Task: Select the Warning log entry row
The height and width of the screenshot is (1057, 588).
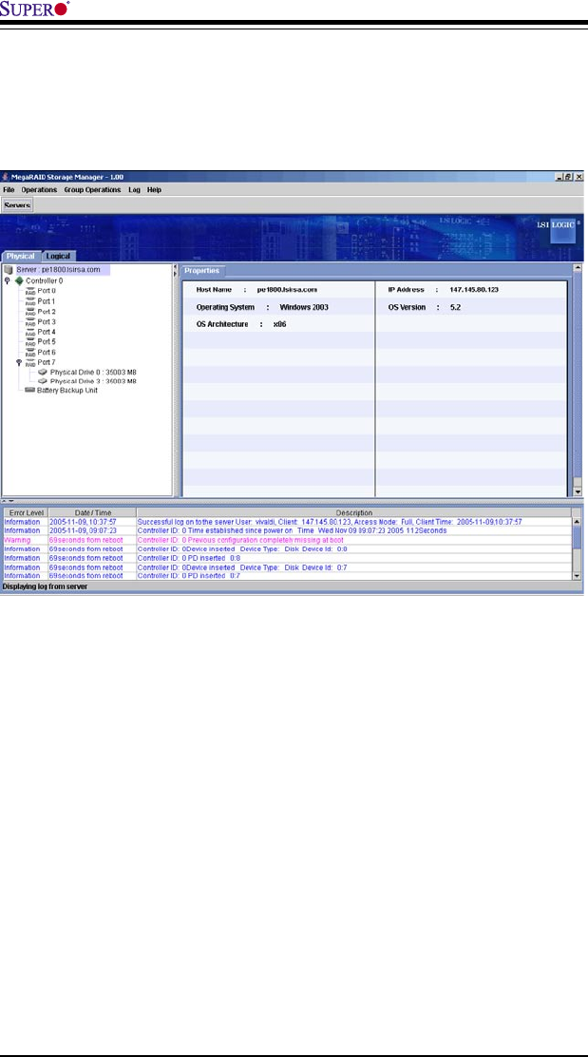Action: (x=287, y=540)
